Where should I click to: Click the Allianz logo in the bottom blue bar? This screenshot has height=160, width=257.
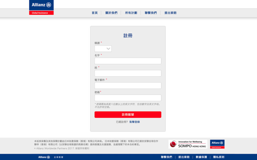[x=44, y=157]
